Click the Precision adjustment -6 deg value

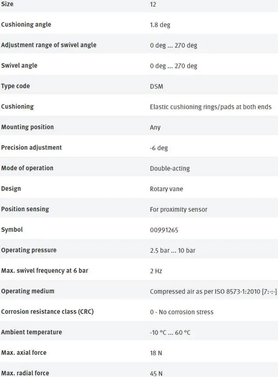point(159,148)
